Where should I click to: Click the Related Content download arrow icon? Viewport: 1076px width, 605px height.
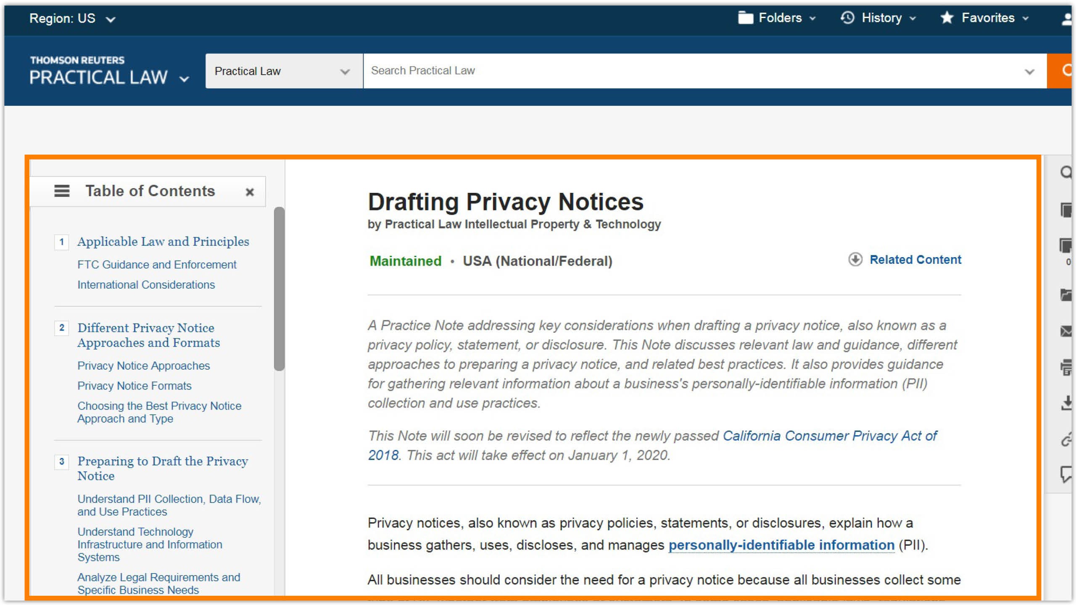coord(855,260)
